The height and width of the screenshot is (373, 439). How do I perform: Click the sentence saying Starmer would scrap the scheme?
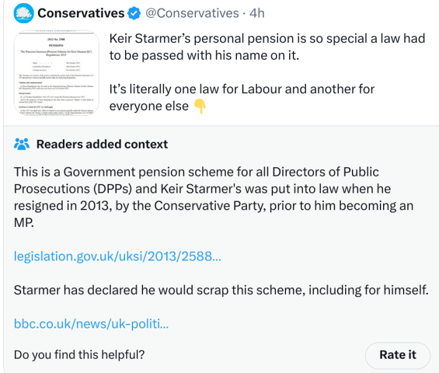tap(221, 290)
